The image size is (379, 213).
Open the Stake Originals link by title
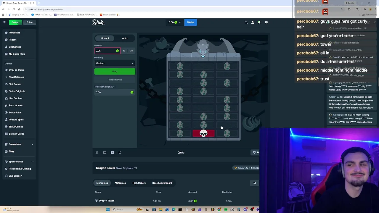(124, 168)
